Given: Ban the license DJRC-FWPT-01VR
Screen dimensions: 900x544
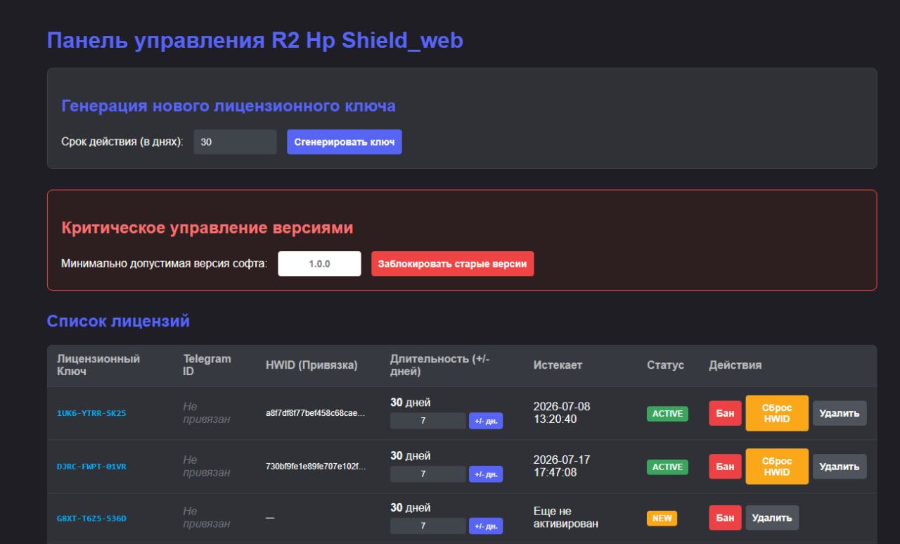Looking at the screenshot, I should pos(725,466).
